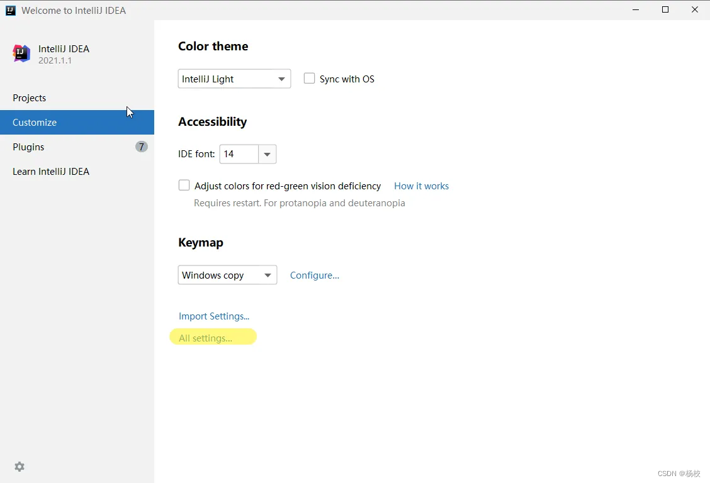710x483 pixels.
Task: Click the IDE font value field 14
Action: click(x=239, y=154)
